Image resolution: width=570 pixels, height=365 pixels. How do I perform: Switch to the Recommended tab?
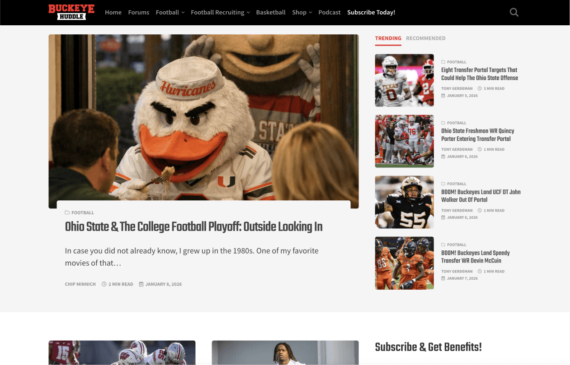click(426, 38)
